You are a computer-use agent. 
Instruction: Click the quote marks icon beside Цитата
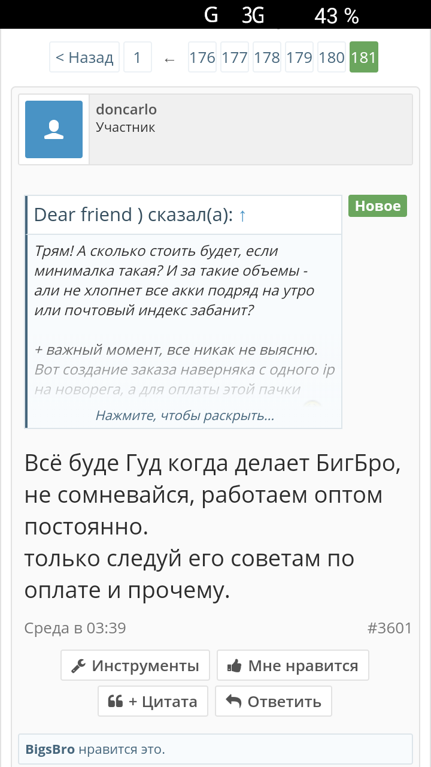coord(115,702)
